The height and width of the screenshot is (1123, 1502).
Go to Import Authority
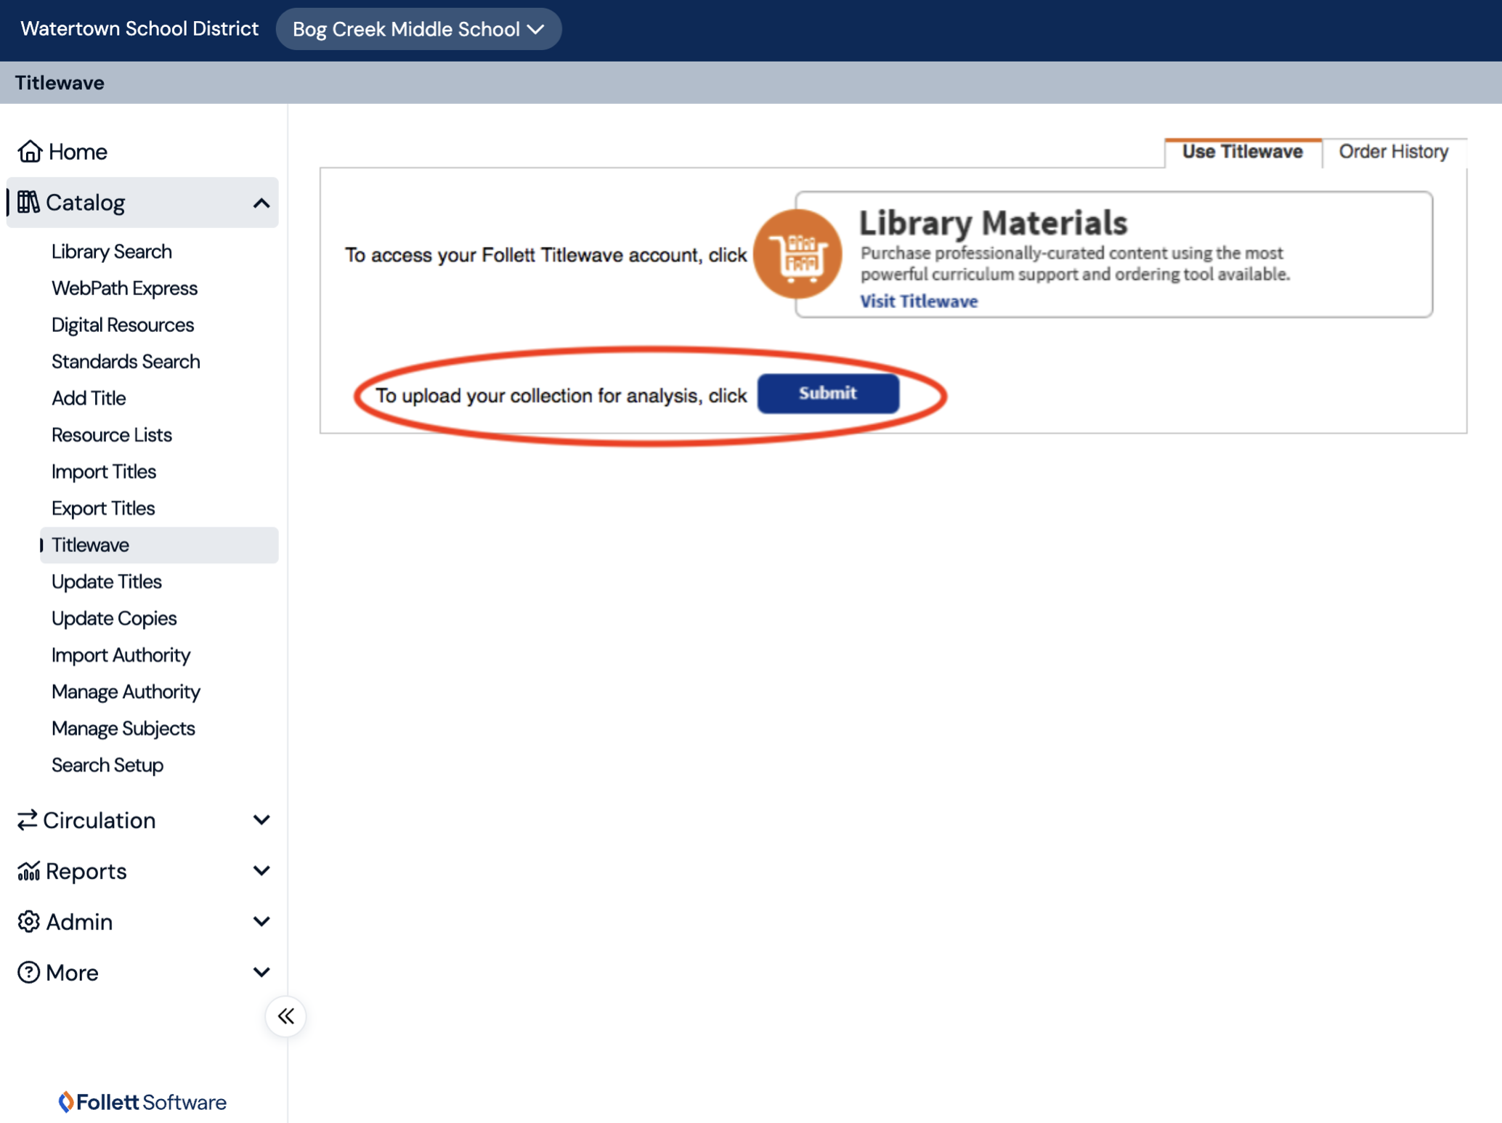[x=121, y=655]
